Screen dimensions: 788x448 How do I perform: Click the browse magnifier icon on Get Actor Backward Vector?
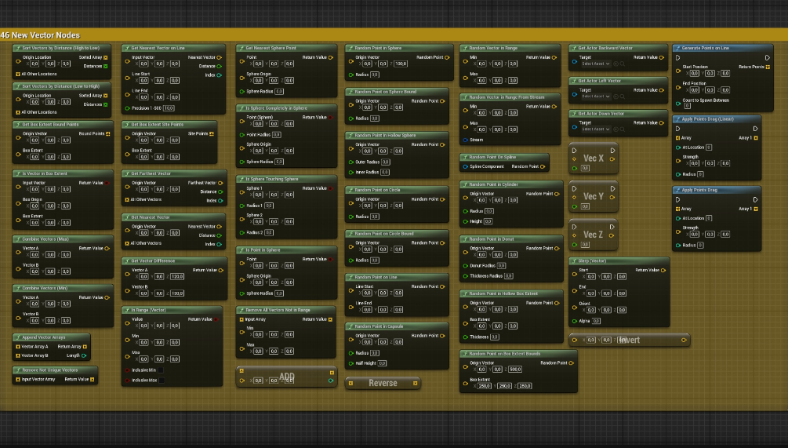pos(622,64)
